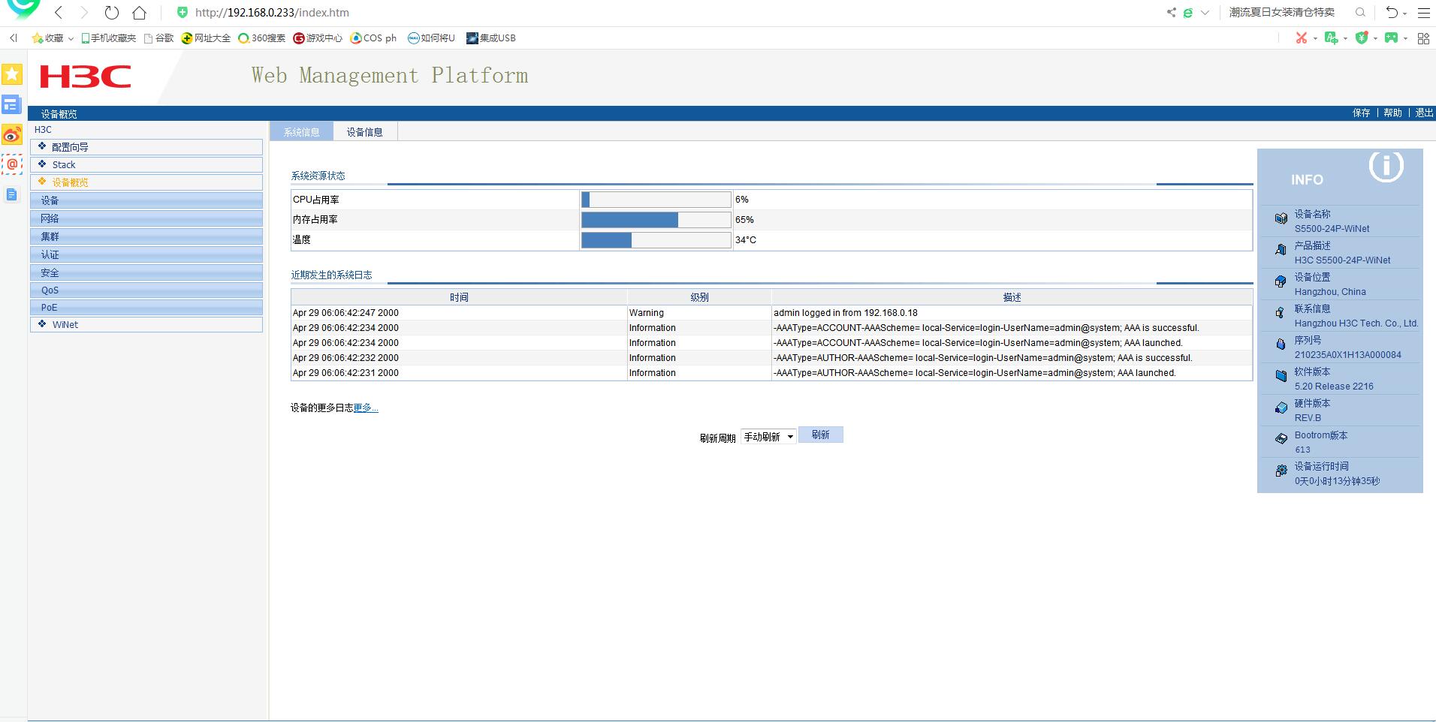Click the red scissors screenshot tool
1436x722 pixels.
pyautogui.click(x=1302, y=38)
